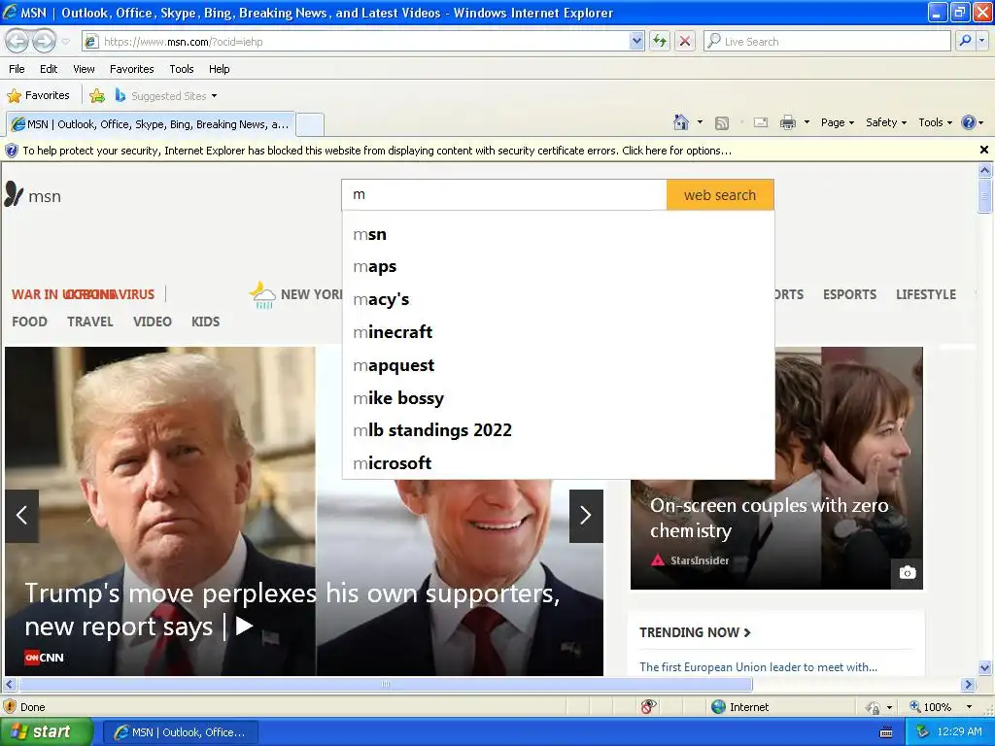The image size is (995, 746).
Task: Select the 'mike bossy' search suggestion
Action: pos(559,398)
